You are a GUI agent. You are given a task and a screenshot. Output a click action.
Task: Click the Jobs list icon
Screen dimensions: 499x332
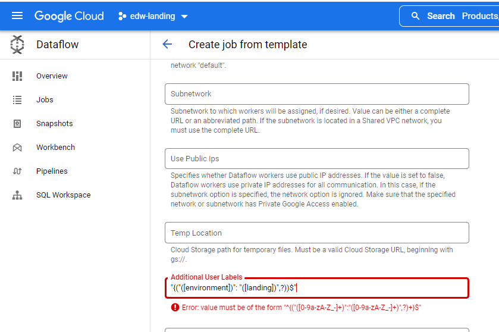17,100
